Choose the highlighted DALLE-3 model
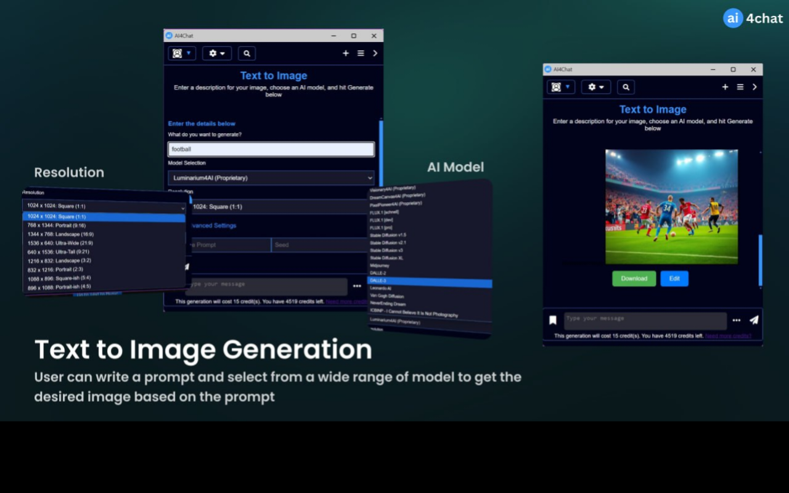 (x=430, y=282)
